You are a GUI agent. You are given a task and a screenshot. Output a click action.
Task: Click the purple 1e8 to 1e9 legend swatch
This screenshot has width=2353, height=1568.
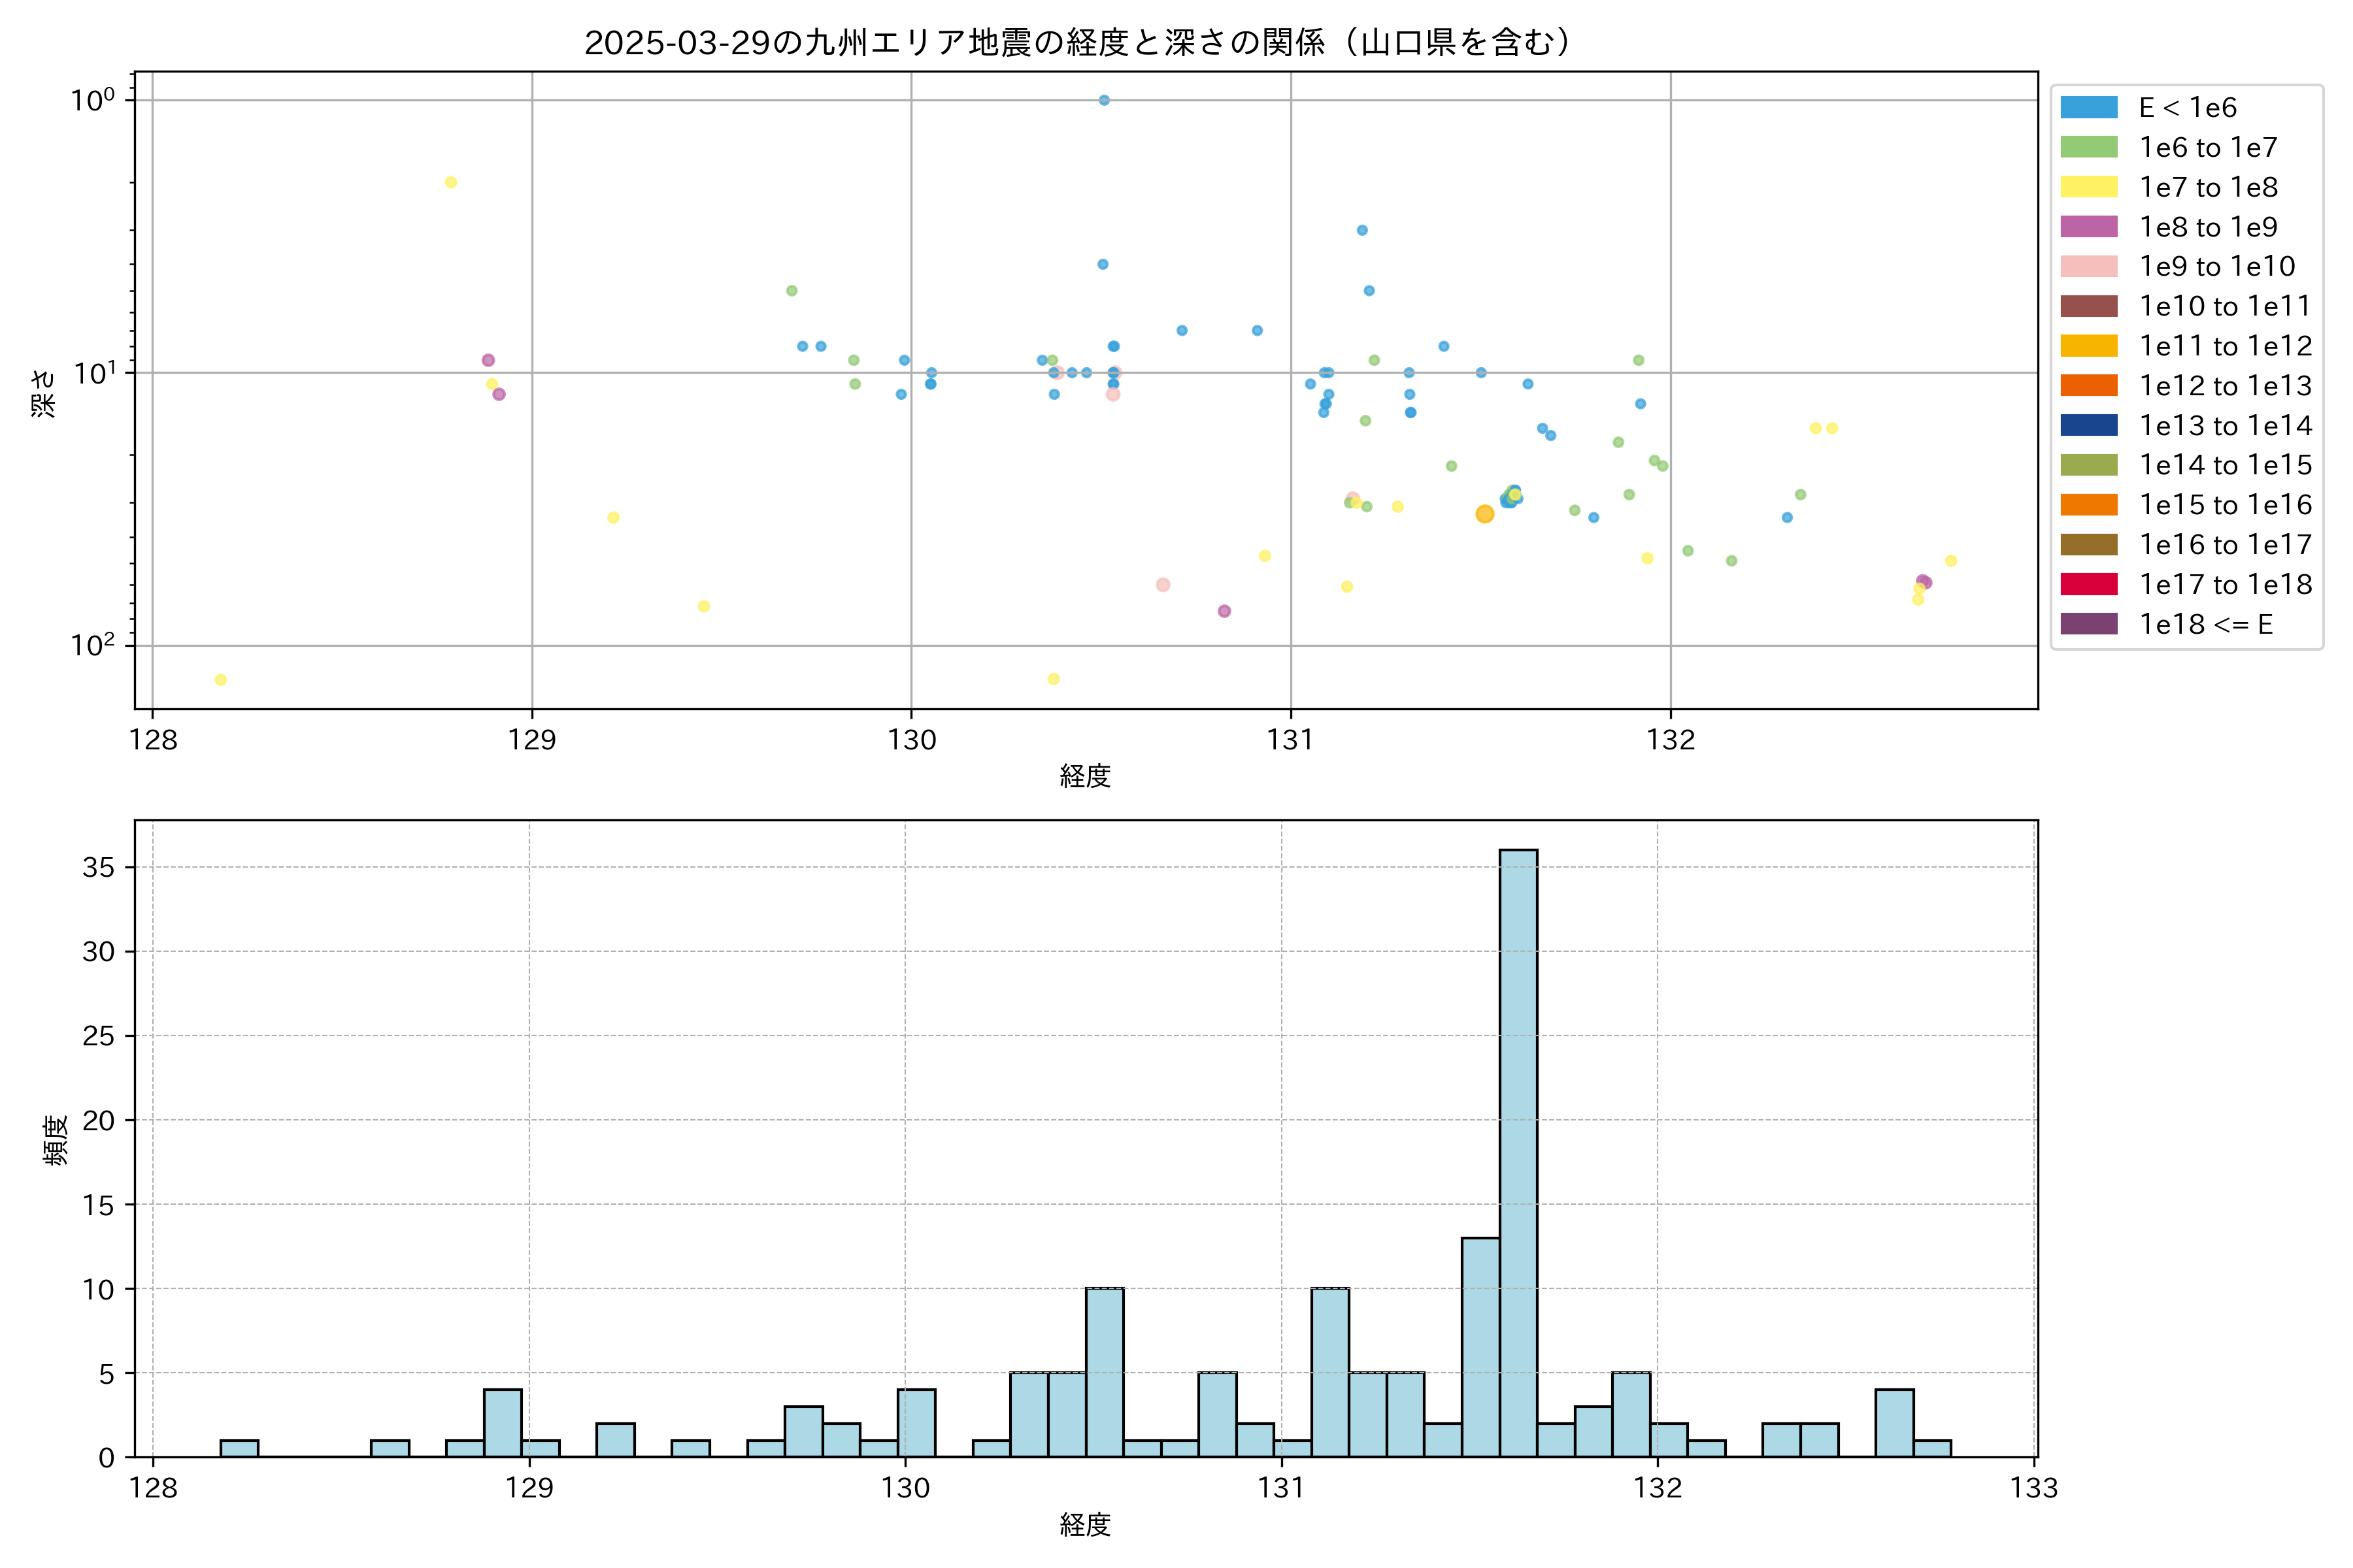pyautogui.click(x=2089, y=227)
